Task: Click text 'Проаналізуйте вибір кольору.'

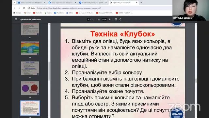Action: point(107,72)
